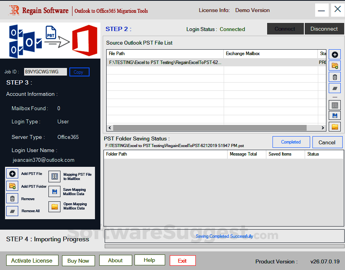Copy the Job ID with the Copy button

pos(79,72)
